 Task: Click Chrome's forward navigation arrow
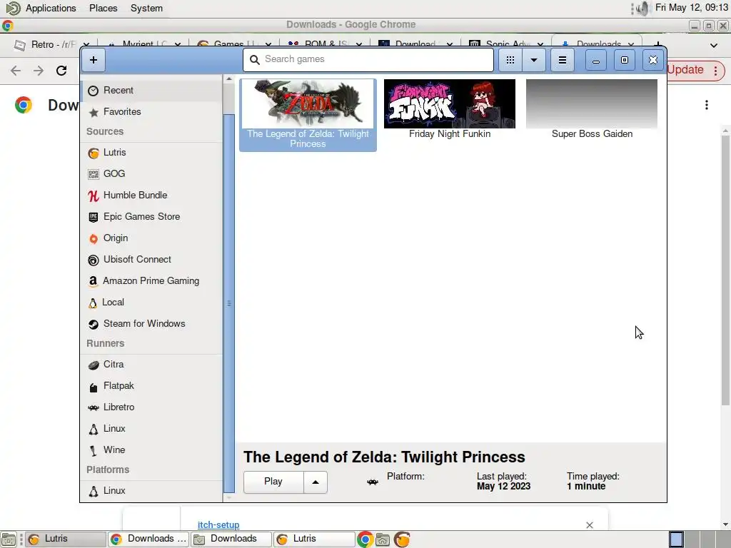tap(39, 71)
